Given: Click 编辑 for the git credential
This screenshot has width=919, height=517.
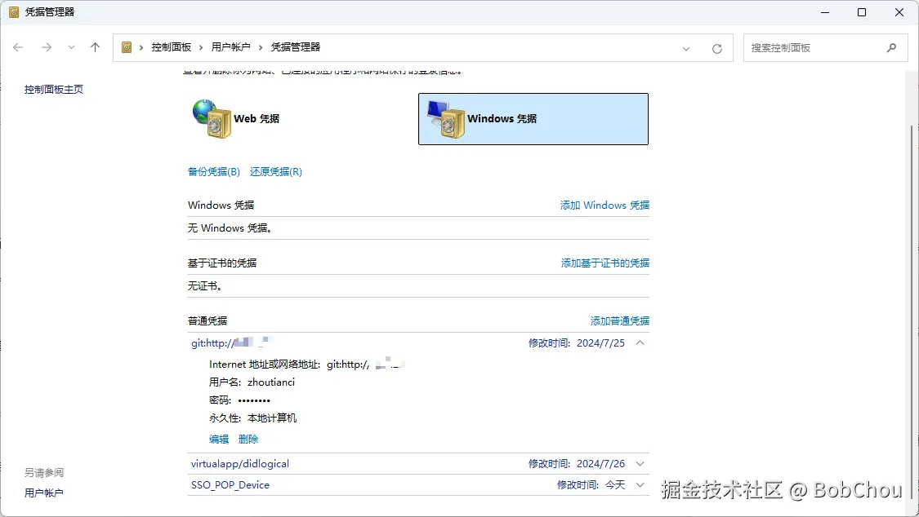Looking at the screenshot, I should (219, 440).
